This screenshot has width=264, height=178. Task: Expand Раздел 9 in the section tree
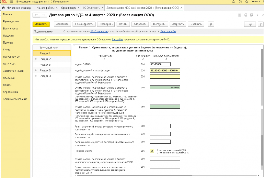click(x=36, y=76)
